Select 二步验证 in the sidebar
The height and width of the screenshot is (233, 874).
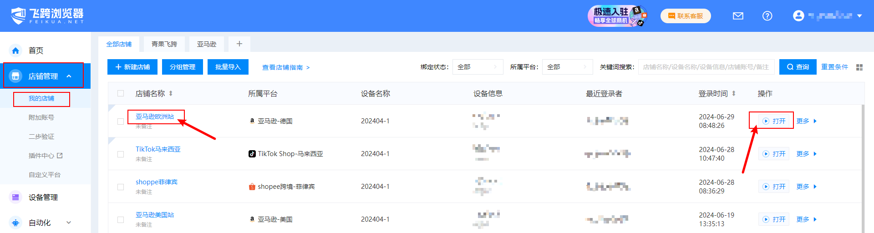pyautogui.click(x=41, y=137)
